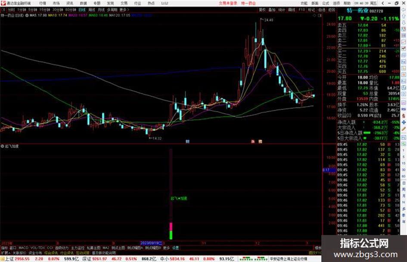Select the 主力监控 indicator tab
407x262 pixels.
tap(78, 248)
